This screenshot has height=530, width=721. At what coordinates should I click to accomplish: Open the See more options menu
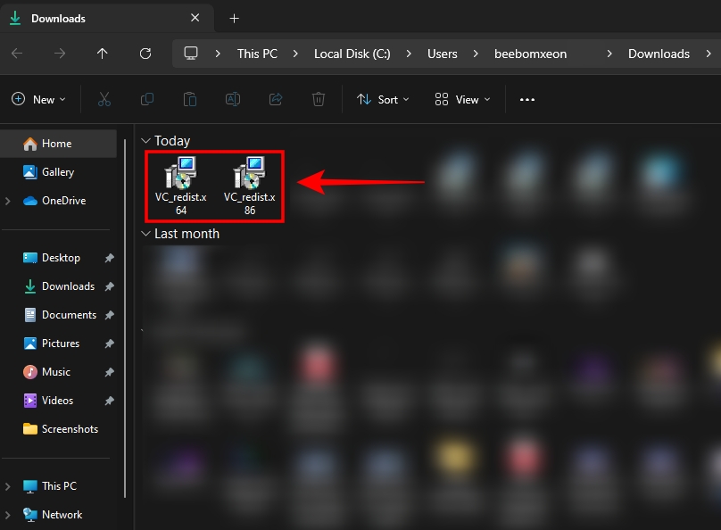point(527,99)
